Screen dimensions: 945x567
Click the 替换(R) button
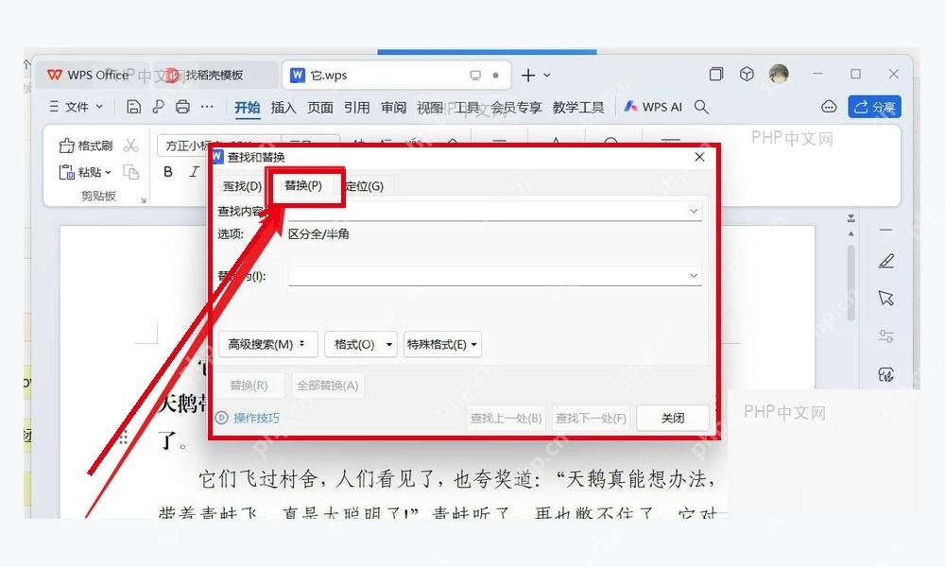(249, 386)
